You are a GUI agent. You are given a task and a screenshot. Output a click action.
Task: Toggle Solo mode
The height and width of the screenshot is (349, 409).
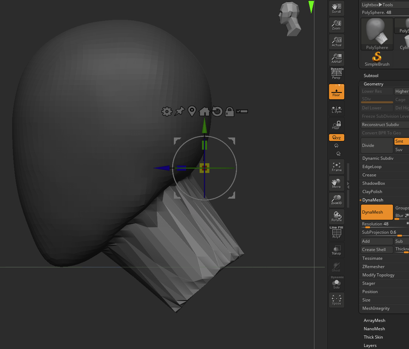pos(337,283)
